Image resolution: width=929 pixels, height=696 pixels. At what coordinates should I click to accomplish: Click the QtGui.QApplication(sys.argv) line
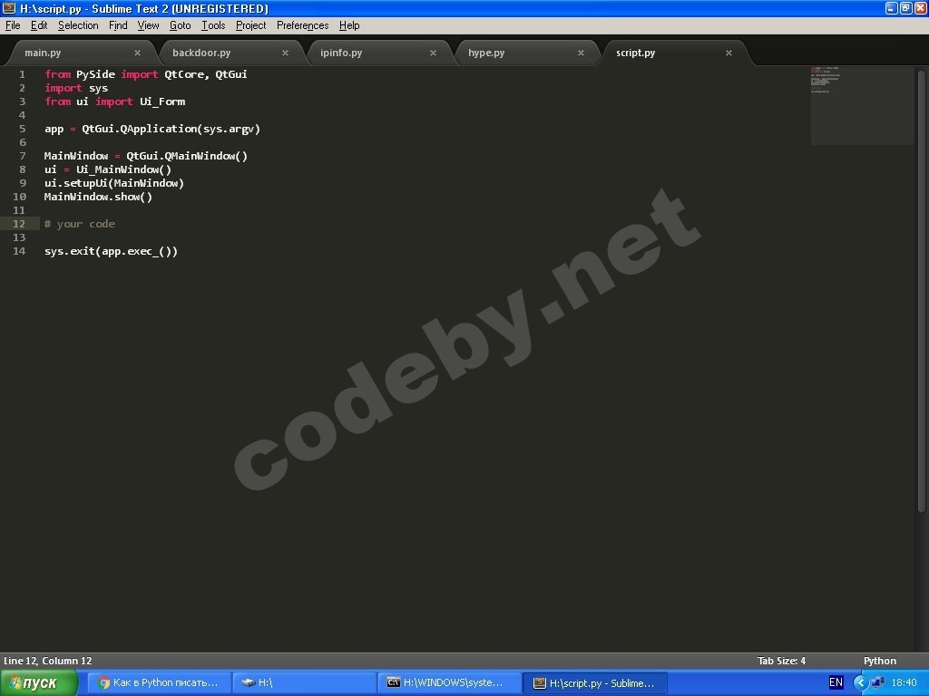click(x=152, y=129)
